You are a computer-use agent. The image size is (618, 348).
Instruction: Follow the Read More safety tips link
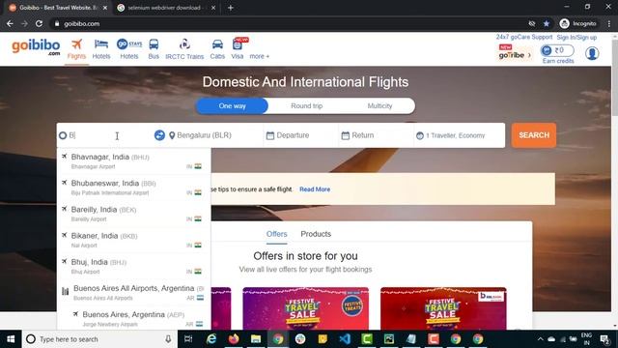[315, 189]
